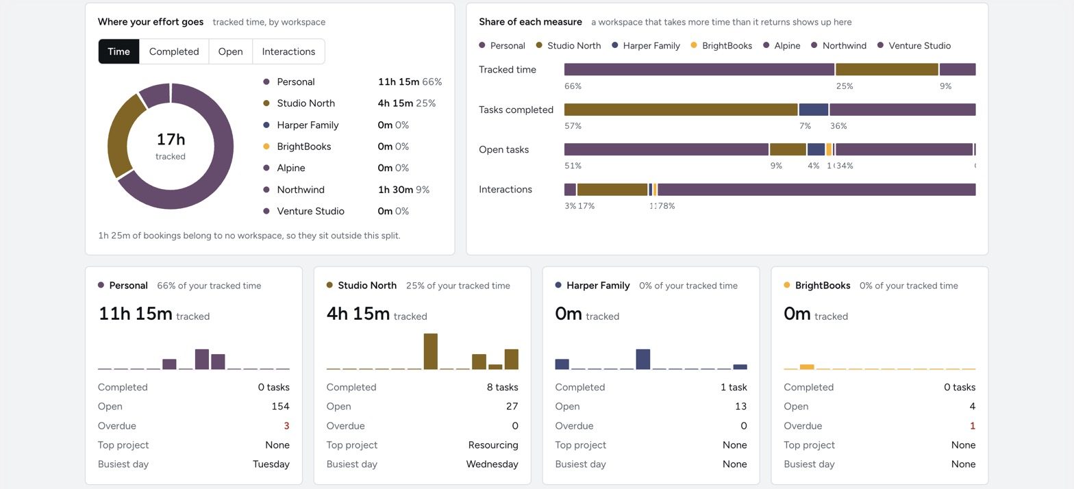Screen dimensions: 1074x489
Task: Switch to the Time tab
Action: click(118, 51)
